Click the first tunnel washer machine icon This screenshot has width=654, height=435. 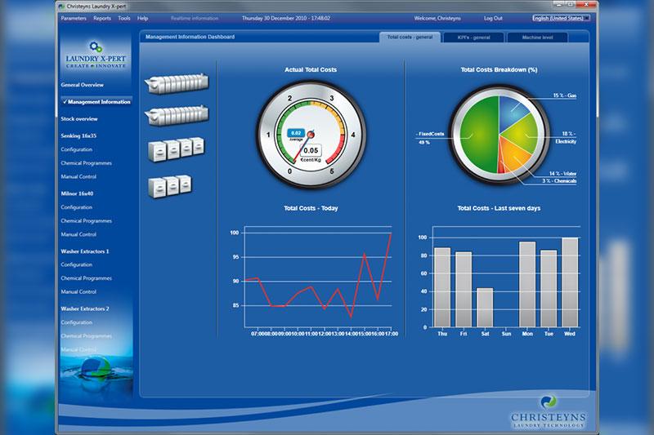(x=174, y=83)
